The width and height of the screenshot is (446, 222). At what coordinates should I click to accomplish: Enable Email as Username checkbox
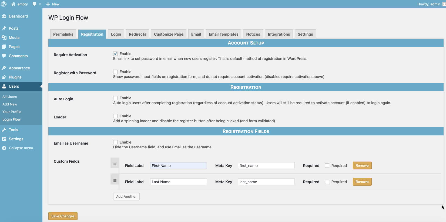(115, 142)
